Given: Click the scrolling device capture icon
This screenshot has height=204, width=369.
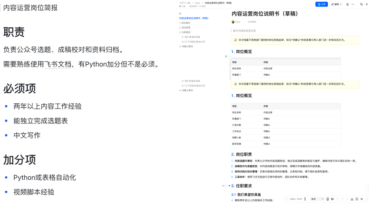Looking at the screenshot, I should (x=328, y=199).
